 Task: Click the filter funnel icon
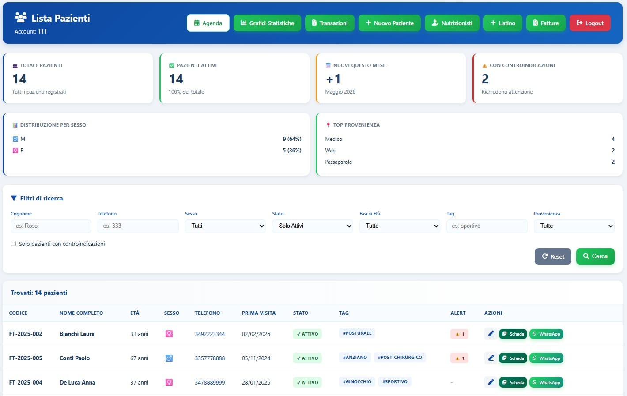[x=14, y=198]
